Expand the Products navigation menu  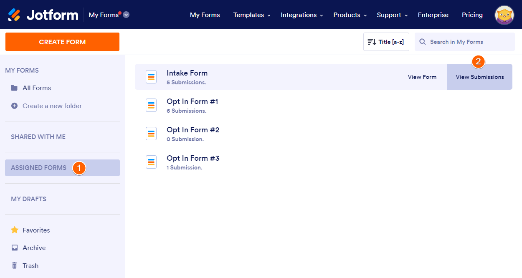350,15
